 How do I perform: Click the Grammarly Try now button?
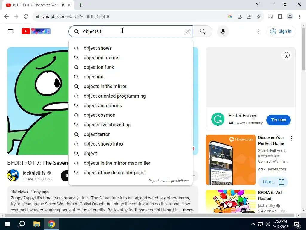[x=278, y=120]
